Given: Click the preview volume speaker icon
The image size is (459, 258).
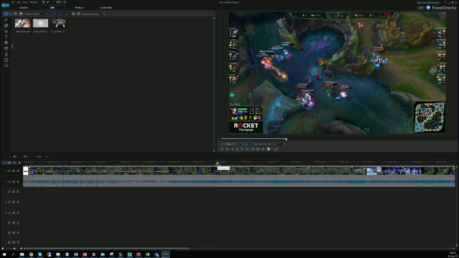Looking at the screenshot, I should 263,149.
